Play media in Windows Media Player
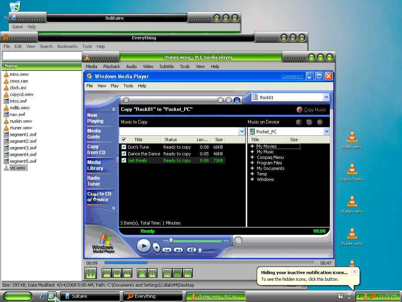 [144, 246]
